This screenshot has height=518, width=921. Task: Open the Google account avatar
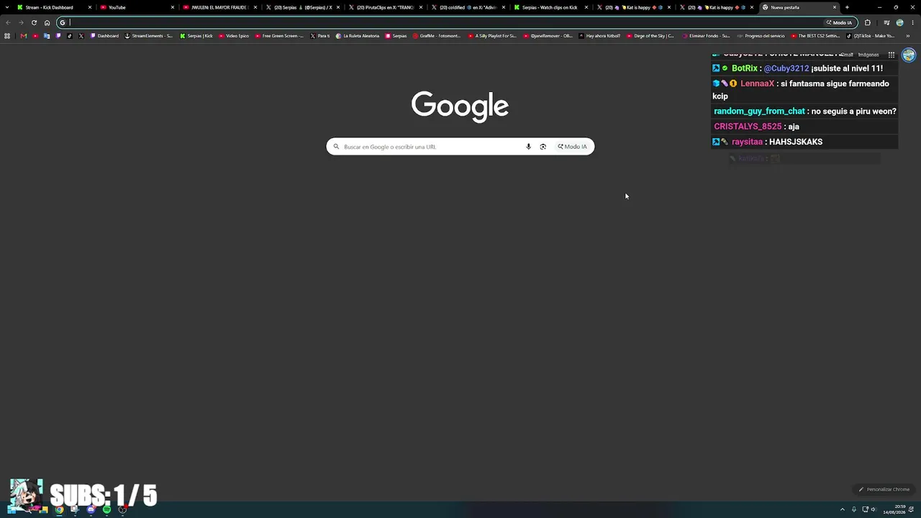click(x=909, y=55)
